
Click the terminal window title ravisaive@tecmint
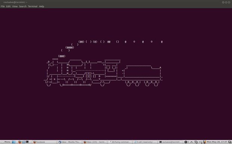[15, 2]
